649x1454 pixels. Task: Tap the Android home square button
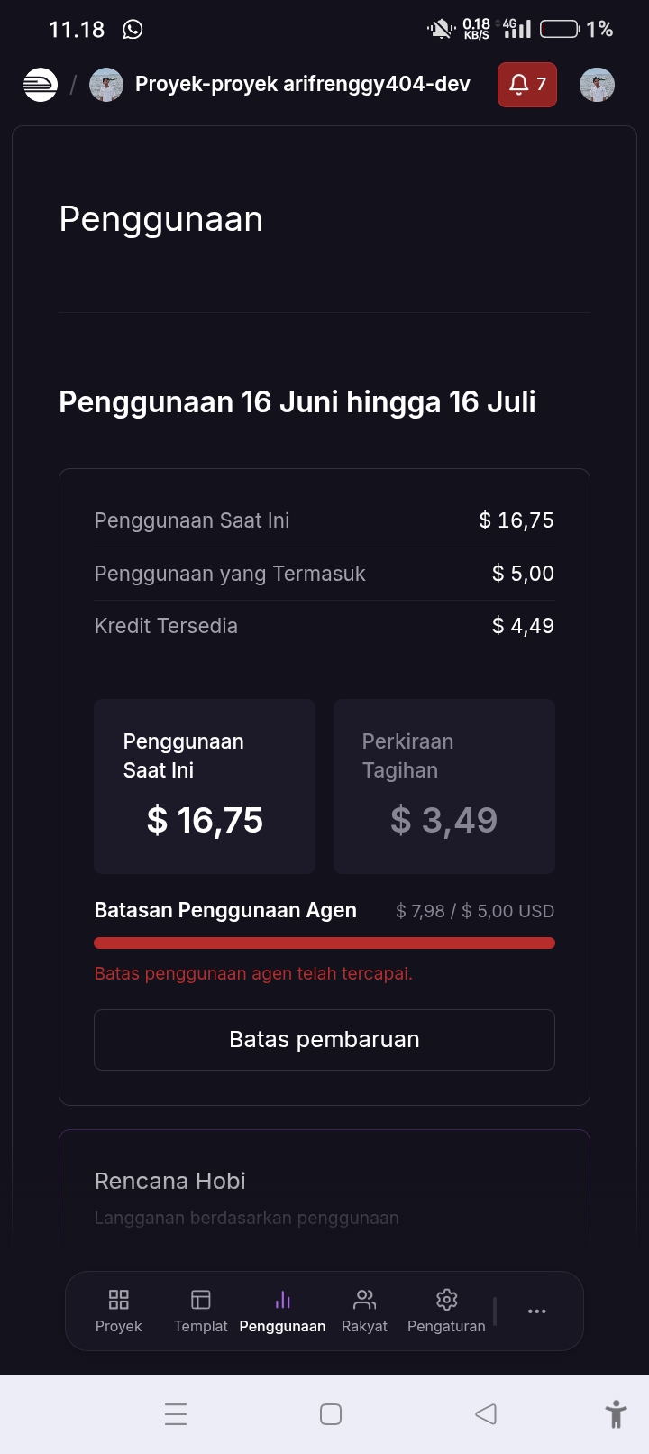pyautogui.click(x=331, y=1414)
